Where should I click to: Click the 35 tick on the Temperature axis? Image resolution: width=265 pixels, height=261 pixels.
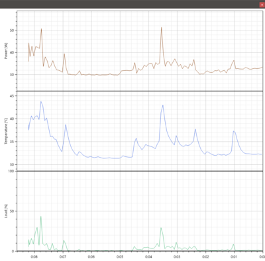pos(12,142)
